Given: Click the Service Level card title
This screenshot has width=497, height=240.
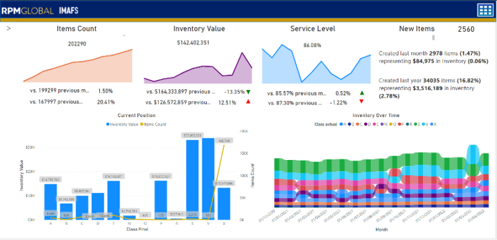Looking at the screenshot, I should pyautogui.click(x=313, y=28).
